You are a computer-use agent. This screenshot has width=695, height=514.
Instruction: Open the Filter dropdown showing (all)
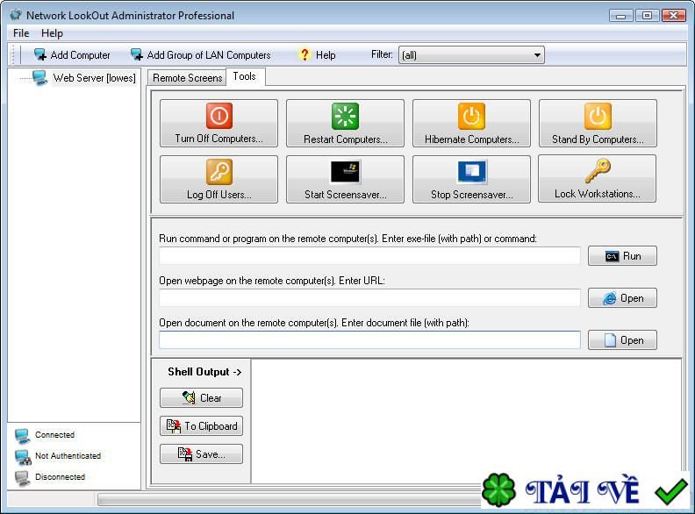471,55
